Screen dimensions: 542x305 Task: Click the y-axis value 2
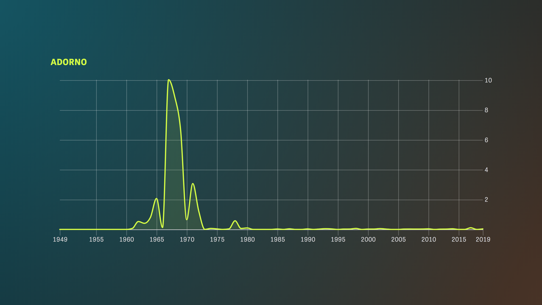486,200
